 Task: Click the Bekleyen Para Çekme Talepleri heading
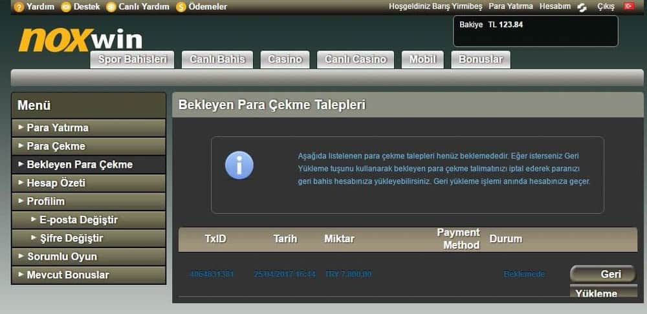(x=272, y=105)
